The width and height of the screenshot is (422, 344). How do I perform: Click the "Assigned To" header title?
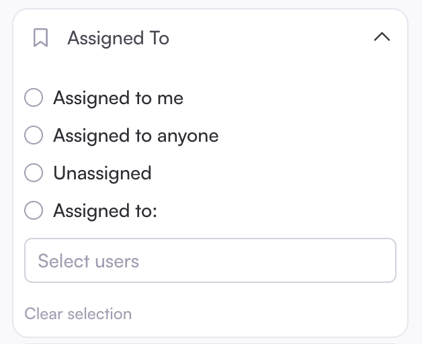click(118, 38)
